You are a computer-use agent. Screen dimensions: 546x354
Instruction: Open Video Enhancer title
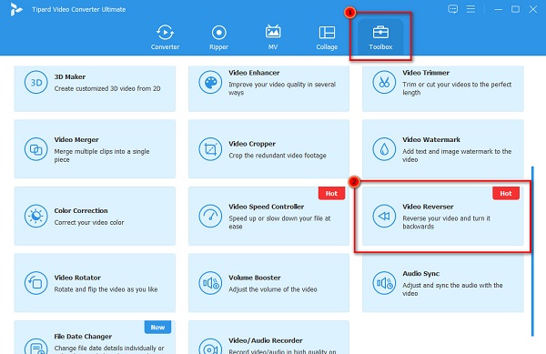point(254,73)
